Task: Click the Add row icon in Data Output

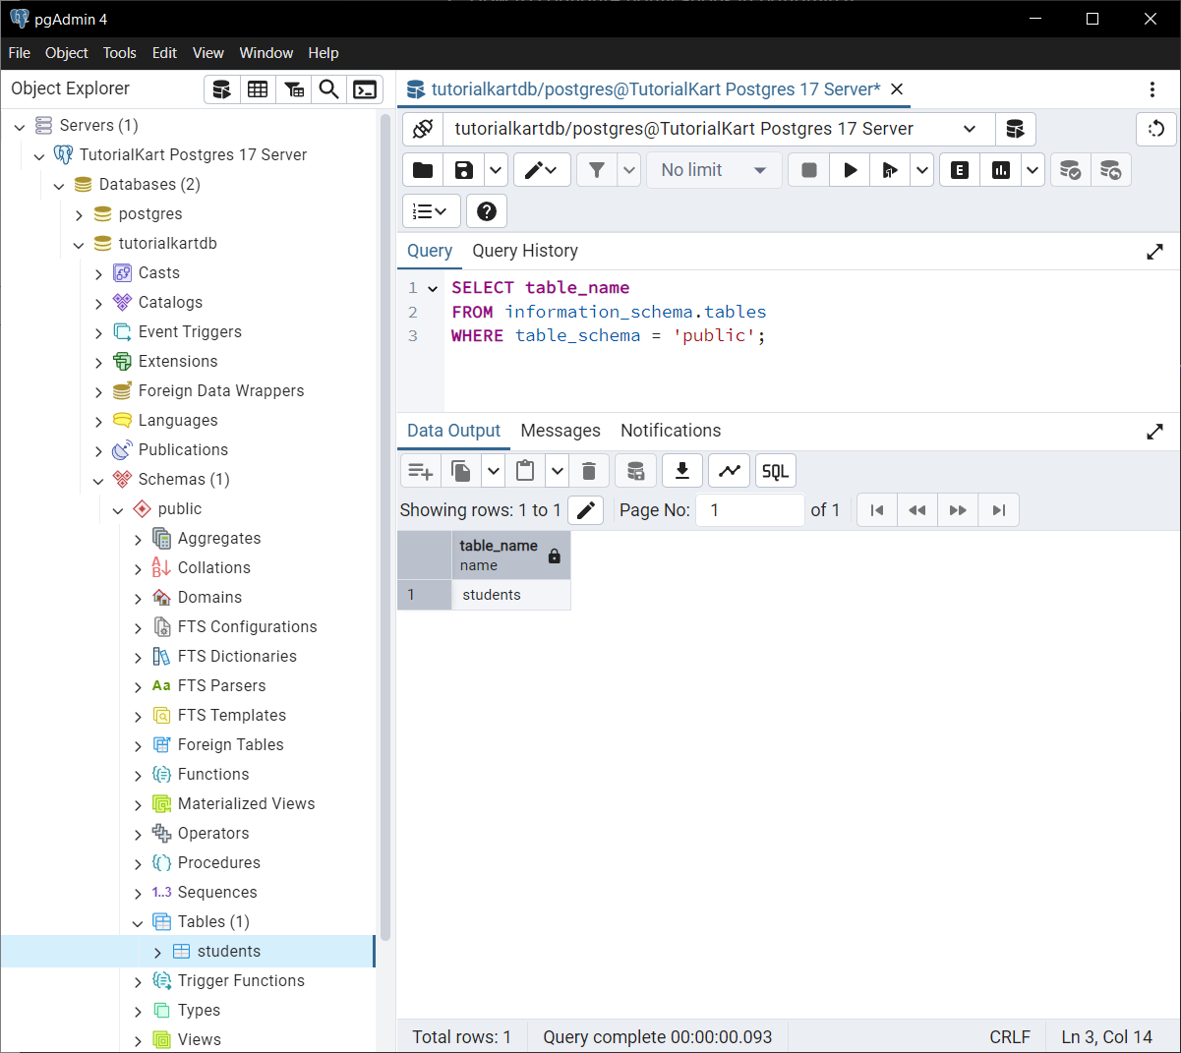Action: pos(421,471)
